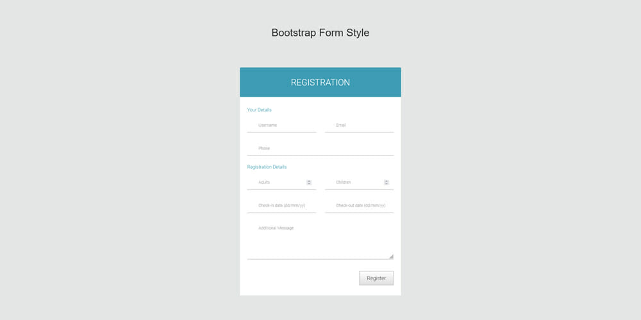Increase the Children count using up arrow
641x320 pixels.
[387, 181]
